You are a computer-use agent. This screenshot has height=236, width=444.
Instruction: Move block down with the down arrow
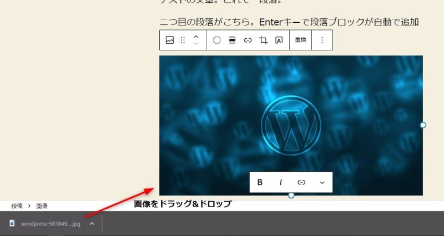pos(196,44)
